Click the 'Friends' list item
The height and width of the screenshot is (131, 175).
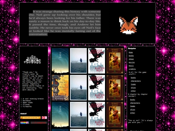coord(26,104)
